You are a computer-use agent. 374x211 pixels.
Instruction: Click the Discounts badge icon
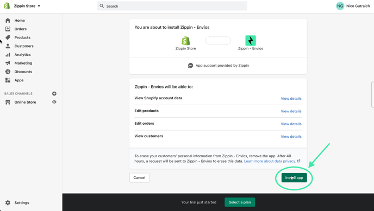(8, 72)
